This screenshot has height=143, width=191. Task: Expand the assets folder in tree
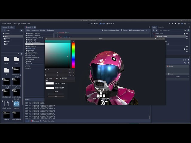pos(3,39)
